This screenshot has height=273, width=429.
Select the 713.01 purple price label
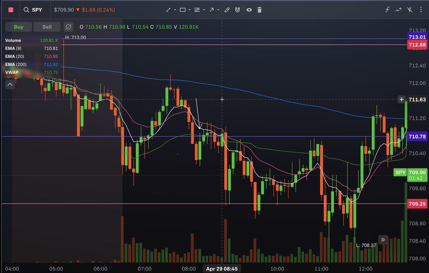click(x=417, y=37)
